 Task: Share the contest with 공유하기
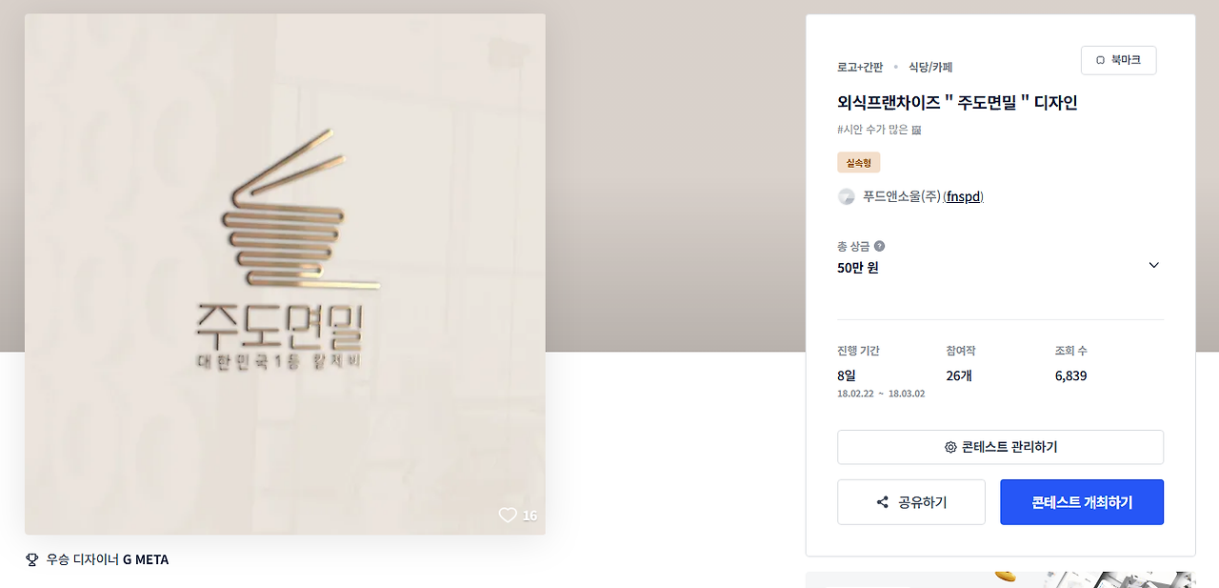click(910, 502)
